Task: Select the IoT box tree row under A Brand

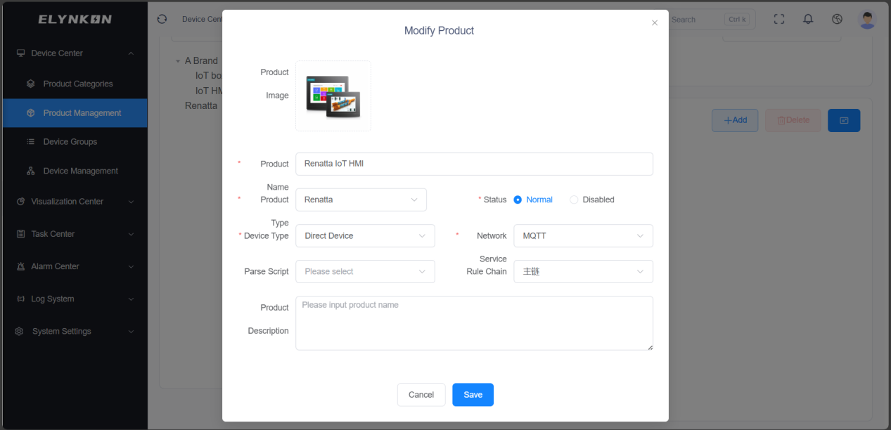Action: [x=209, y=75]
